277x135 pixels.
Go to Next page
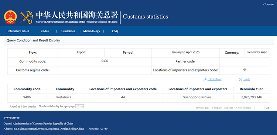tap(217, 108)
